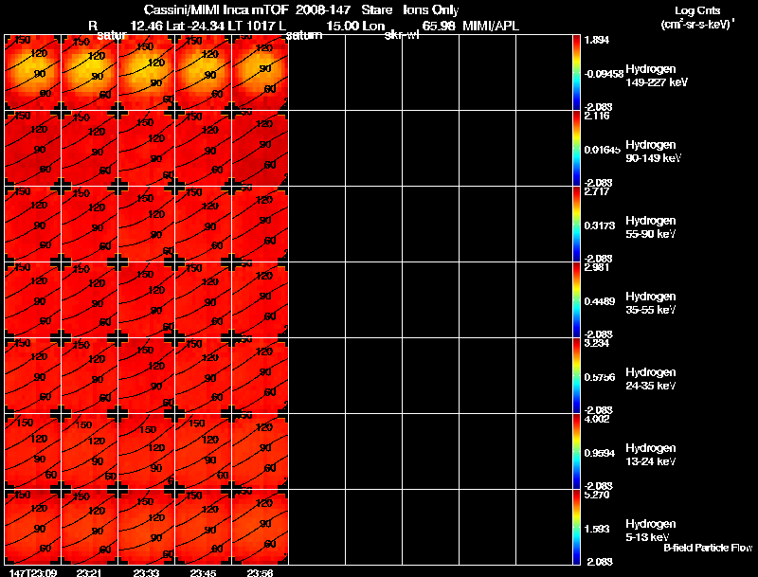The height and width of the screenshot is (577, 758).
Task: Open the 35-55 keV image at 23:09
Action: tap(32, 299)
